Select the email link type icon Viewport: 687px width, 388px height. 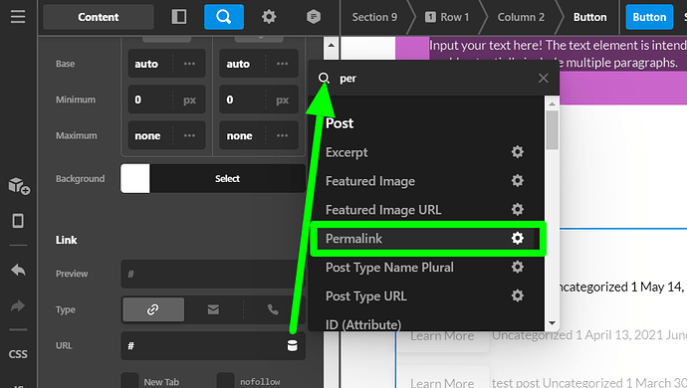click(213, 309)
